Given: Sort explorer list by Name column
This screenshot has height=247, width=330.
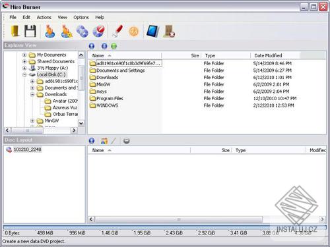Looking at the screenshot, I should click(125, 55).
